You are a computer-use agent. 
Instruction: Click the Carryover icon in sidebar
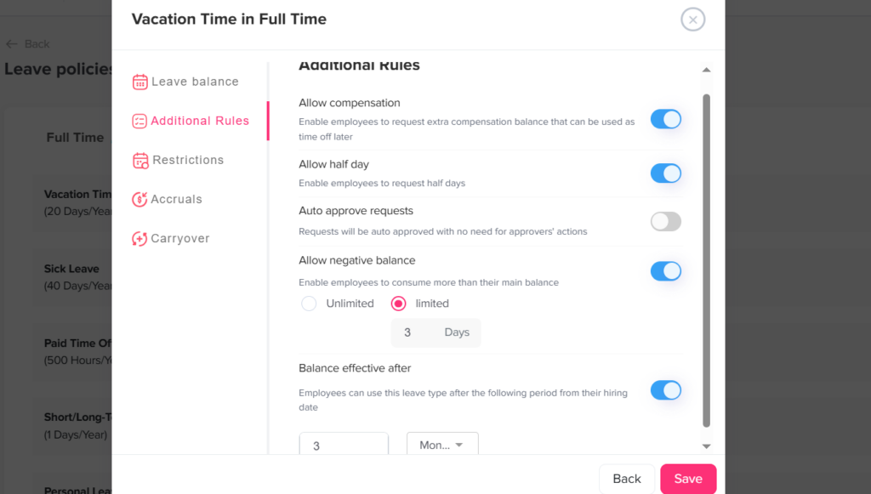click(140, 239)
